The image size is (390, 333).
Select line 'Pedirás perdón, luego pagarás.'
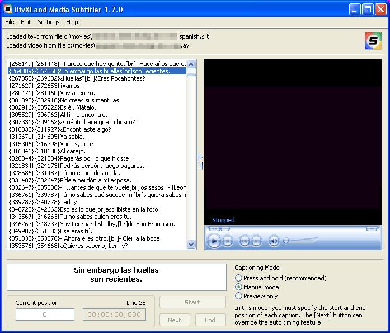(x=97, y=166)
